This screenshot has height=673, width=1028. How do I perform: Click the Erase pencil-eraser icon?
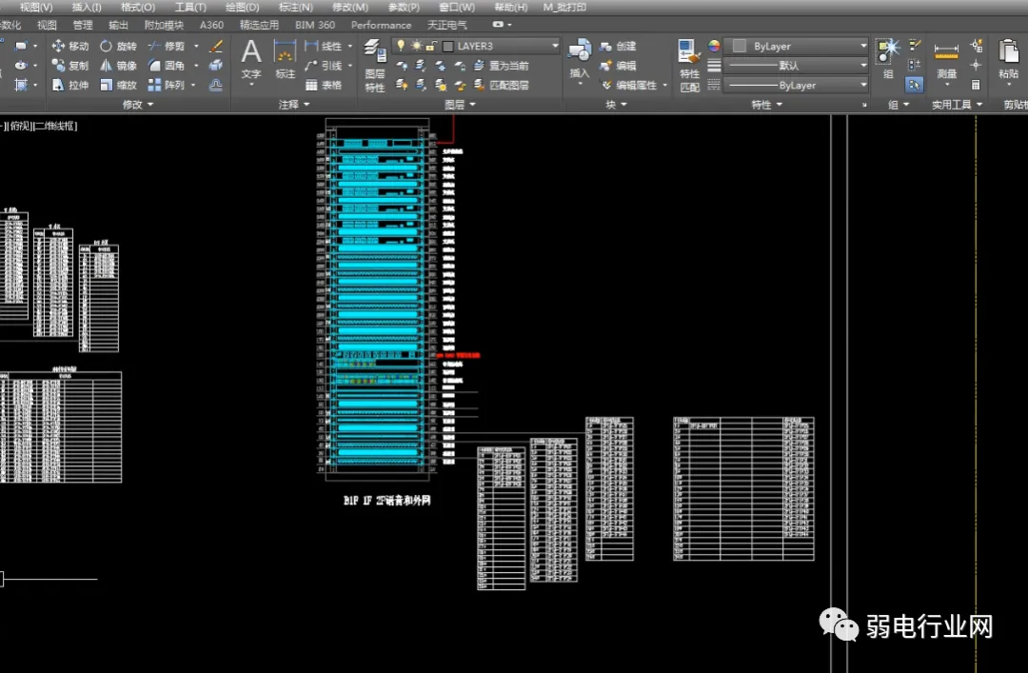coord(216,46)
